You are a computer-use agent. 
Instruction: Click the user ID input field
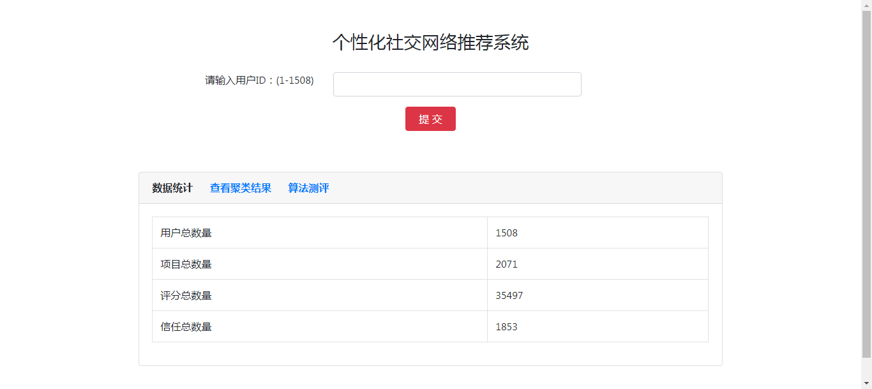pos(457,84)
